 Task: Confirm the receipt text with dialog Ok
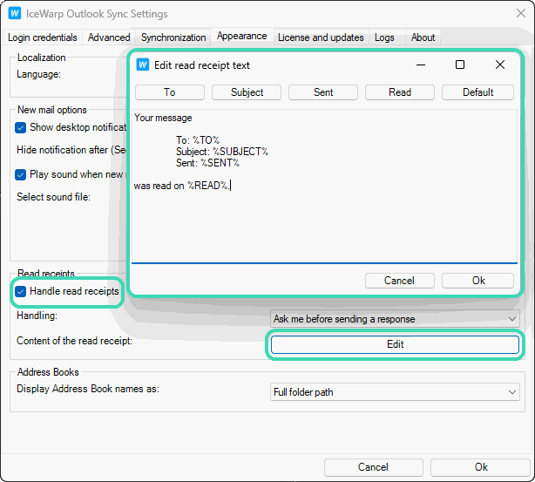[477, 281]
